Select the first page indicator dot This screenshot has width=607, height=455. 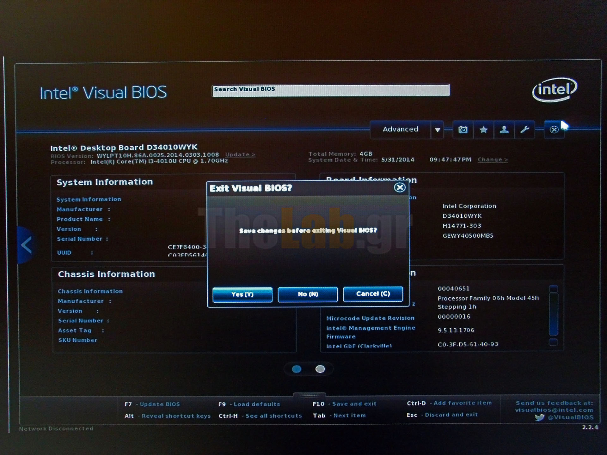[x=297, y=369]
